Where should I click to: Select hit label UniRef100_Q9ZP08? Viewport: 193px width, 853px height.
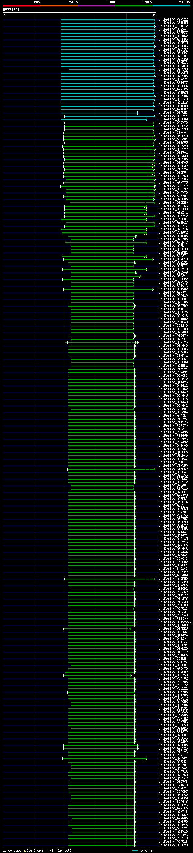point(173,845)
